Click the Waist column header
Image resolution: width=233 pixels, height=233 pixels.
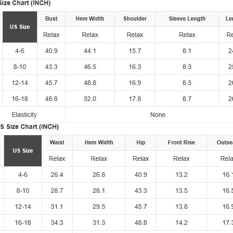[57, 143]
